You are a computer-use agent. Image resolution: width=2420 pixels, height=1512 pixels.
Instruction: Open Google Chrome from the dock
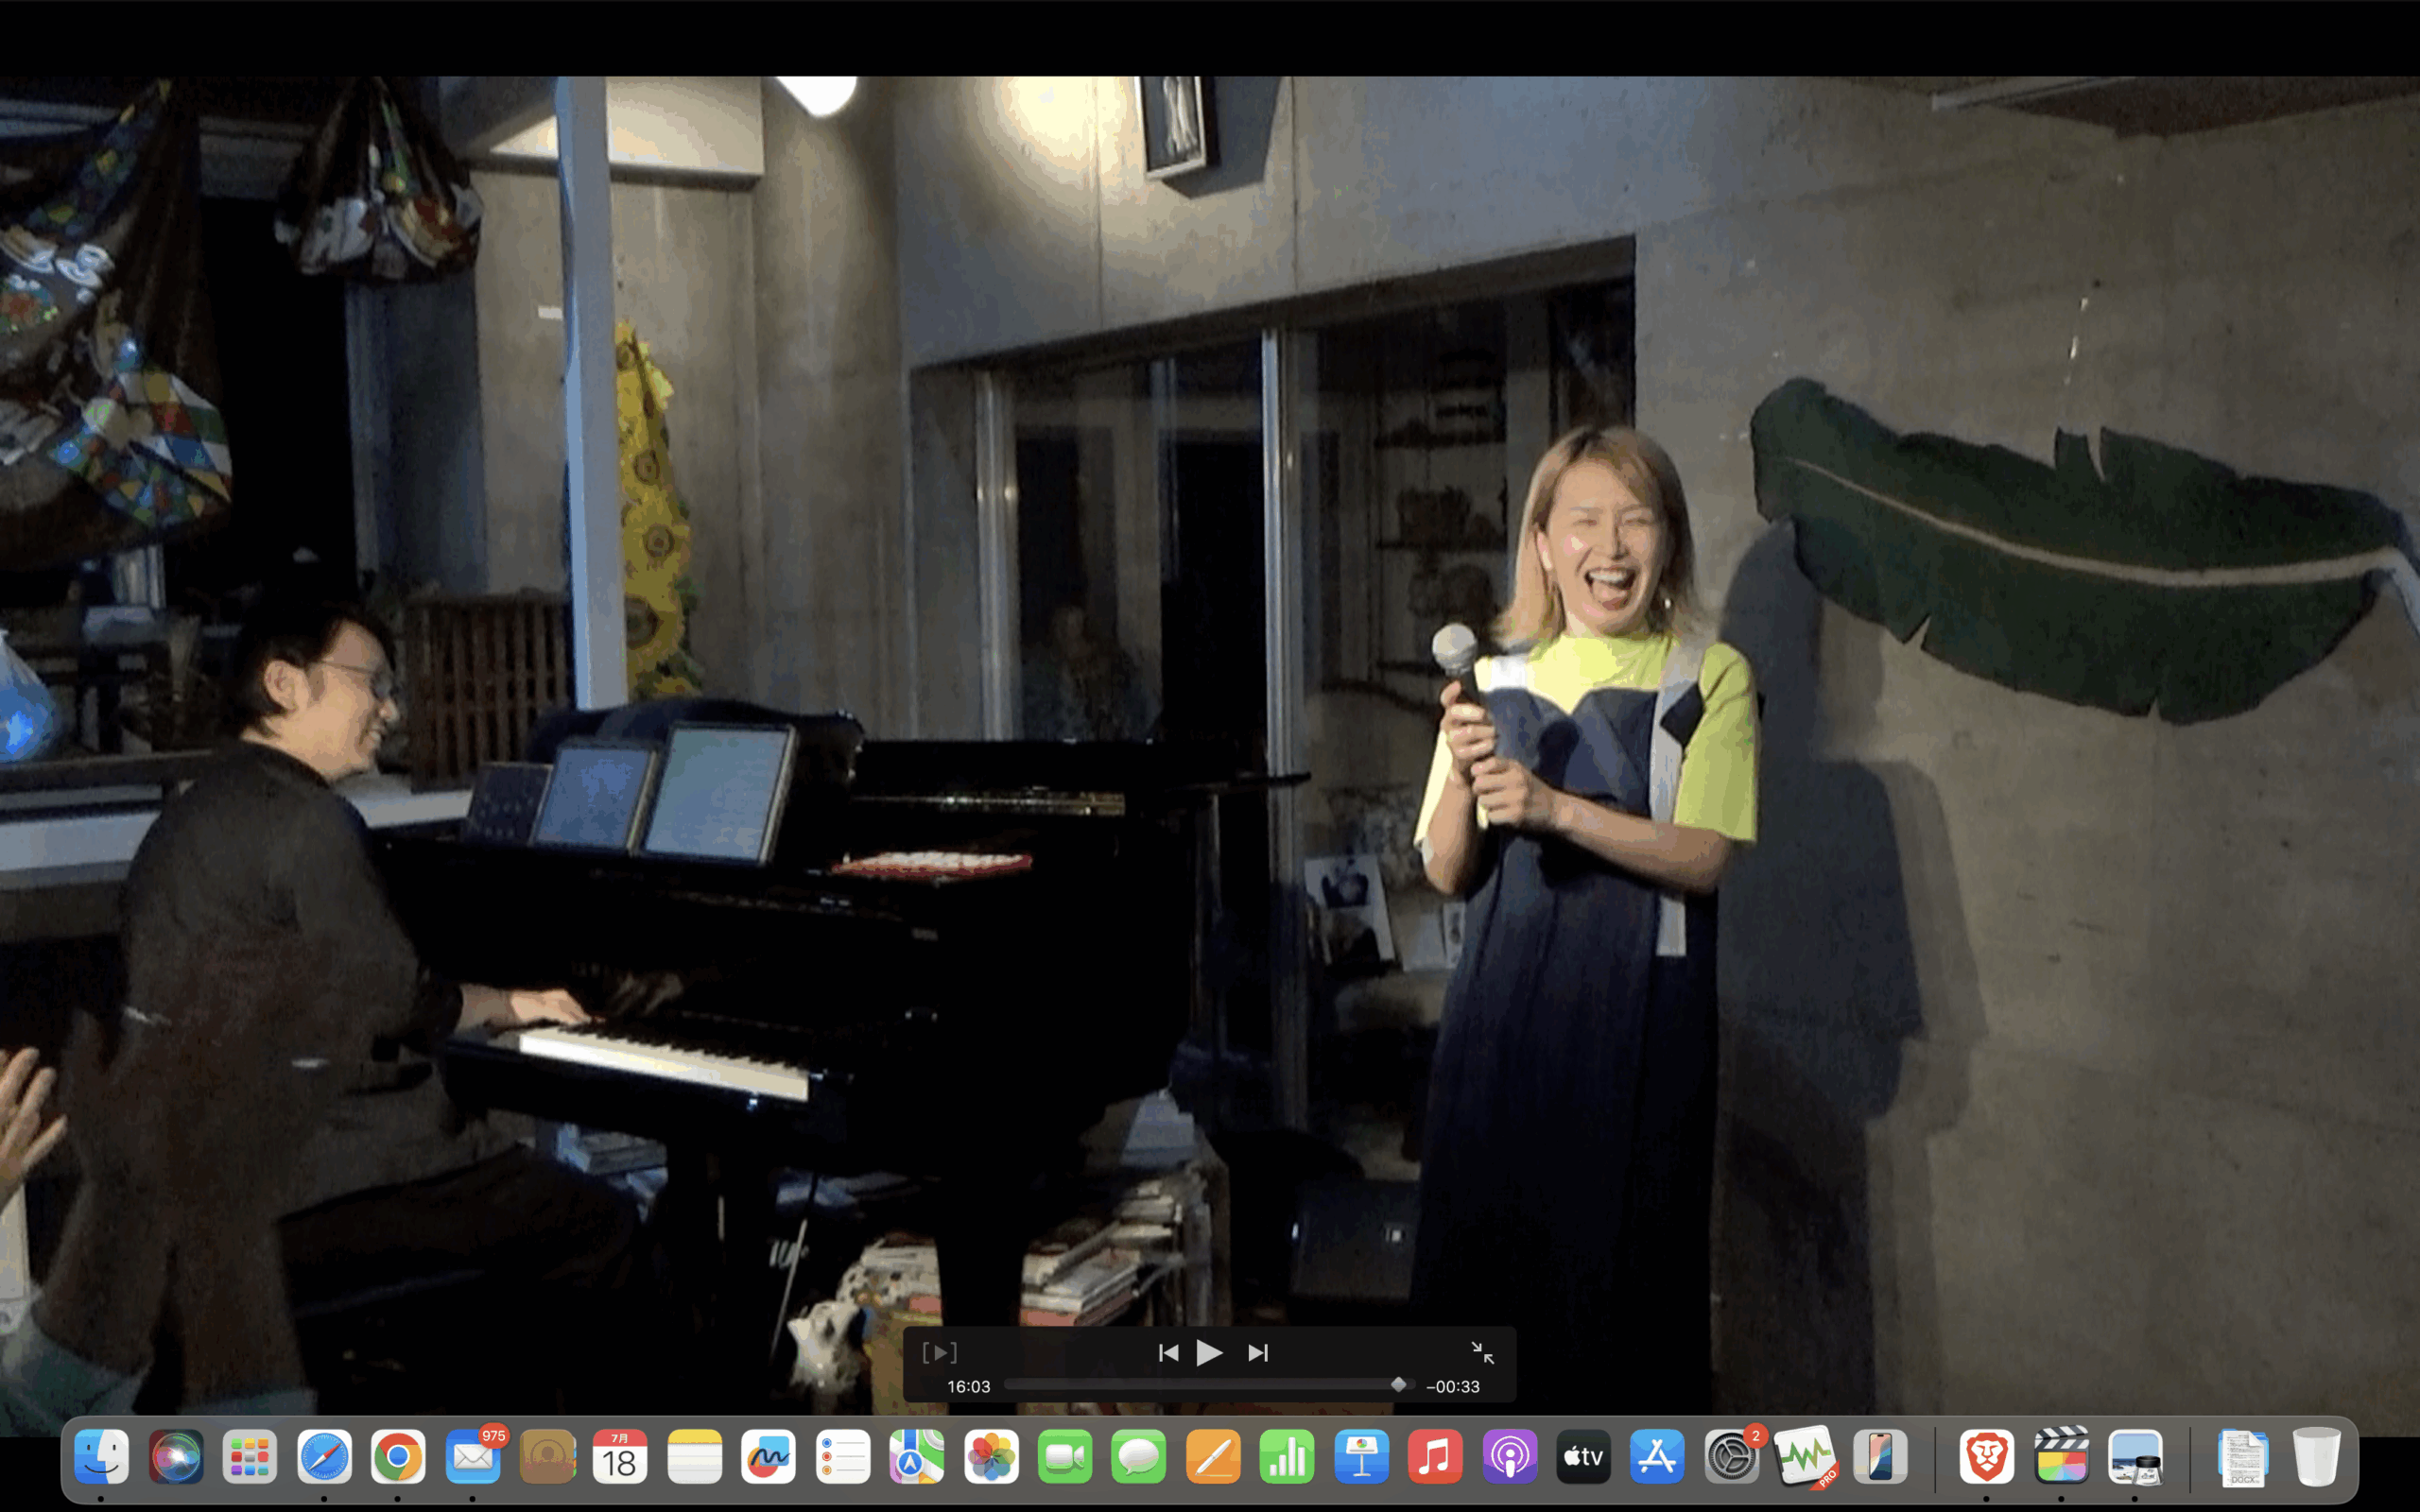[x=398, y=1457]
